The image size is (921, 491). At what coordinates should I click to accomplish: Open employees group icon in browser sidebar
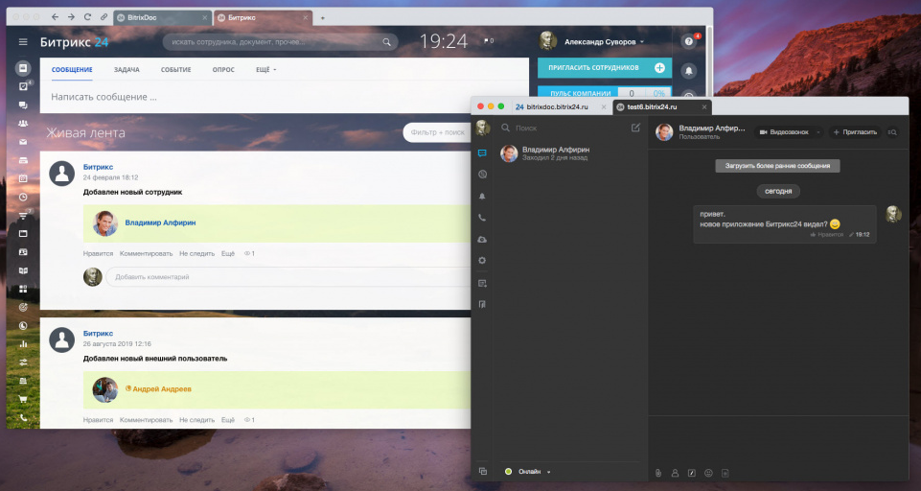pos(23,124)
